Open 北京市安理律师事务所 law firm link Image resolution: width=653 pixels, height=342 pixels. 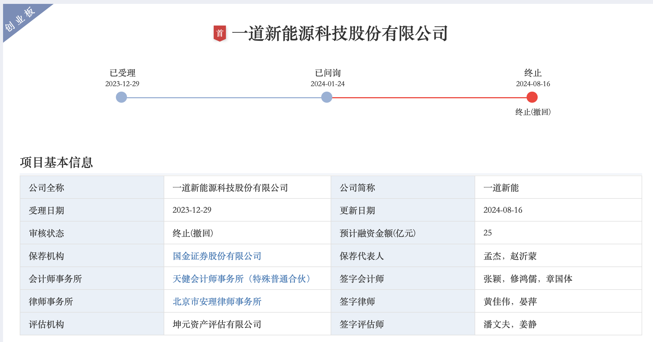pos(217,301)
